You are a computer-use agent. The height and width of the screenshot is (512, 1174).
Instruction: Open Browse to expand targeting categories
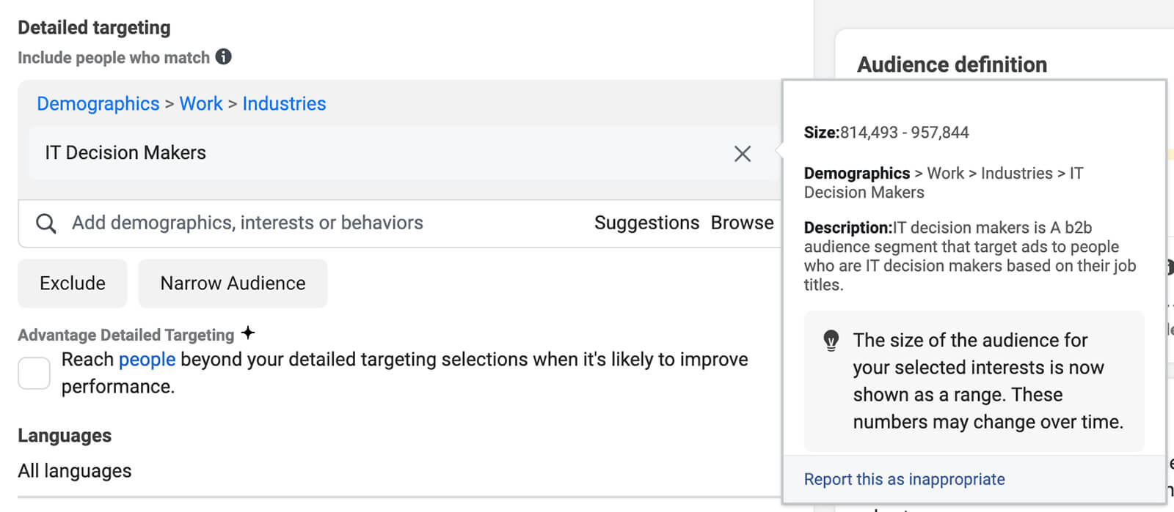[742, 223]
